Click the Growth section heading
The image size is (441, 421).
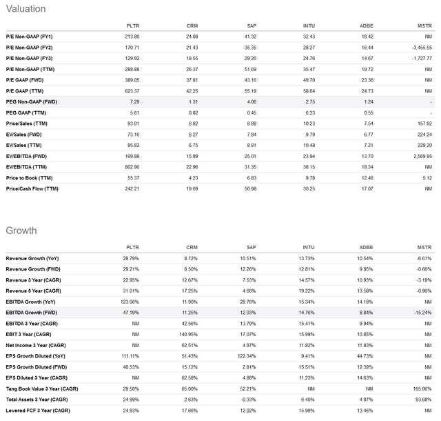[21, 231]
